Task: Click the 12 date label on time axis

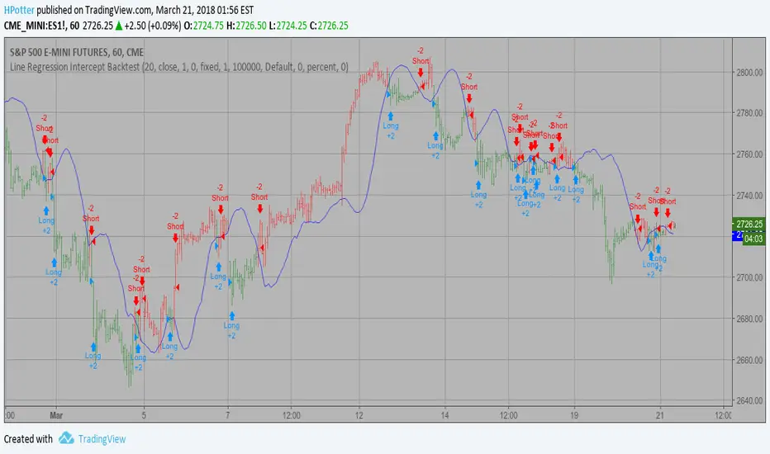Action: 359,415
